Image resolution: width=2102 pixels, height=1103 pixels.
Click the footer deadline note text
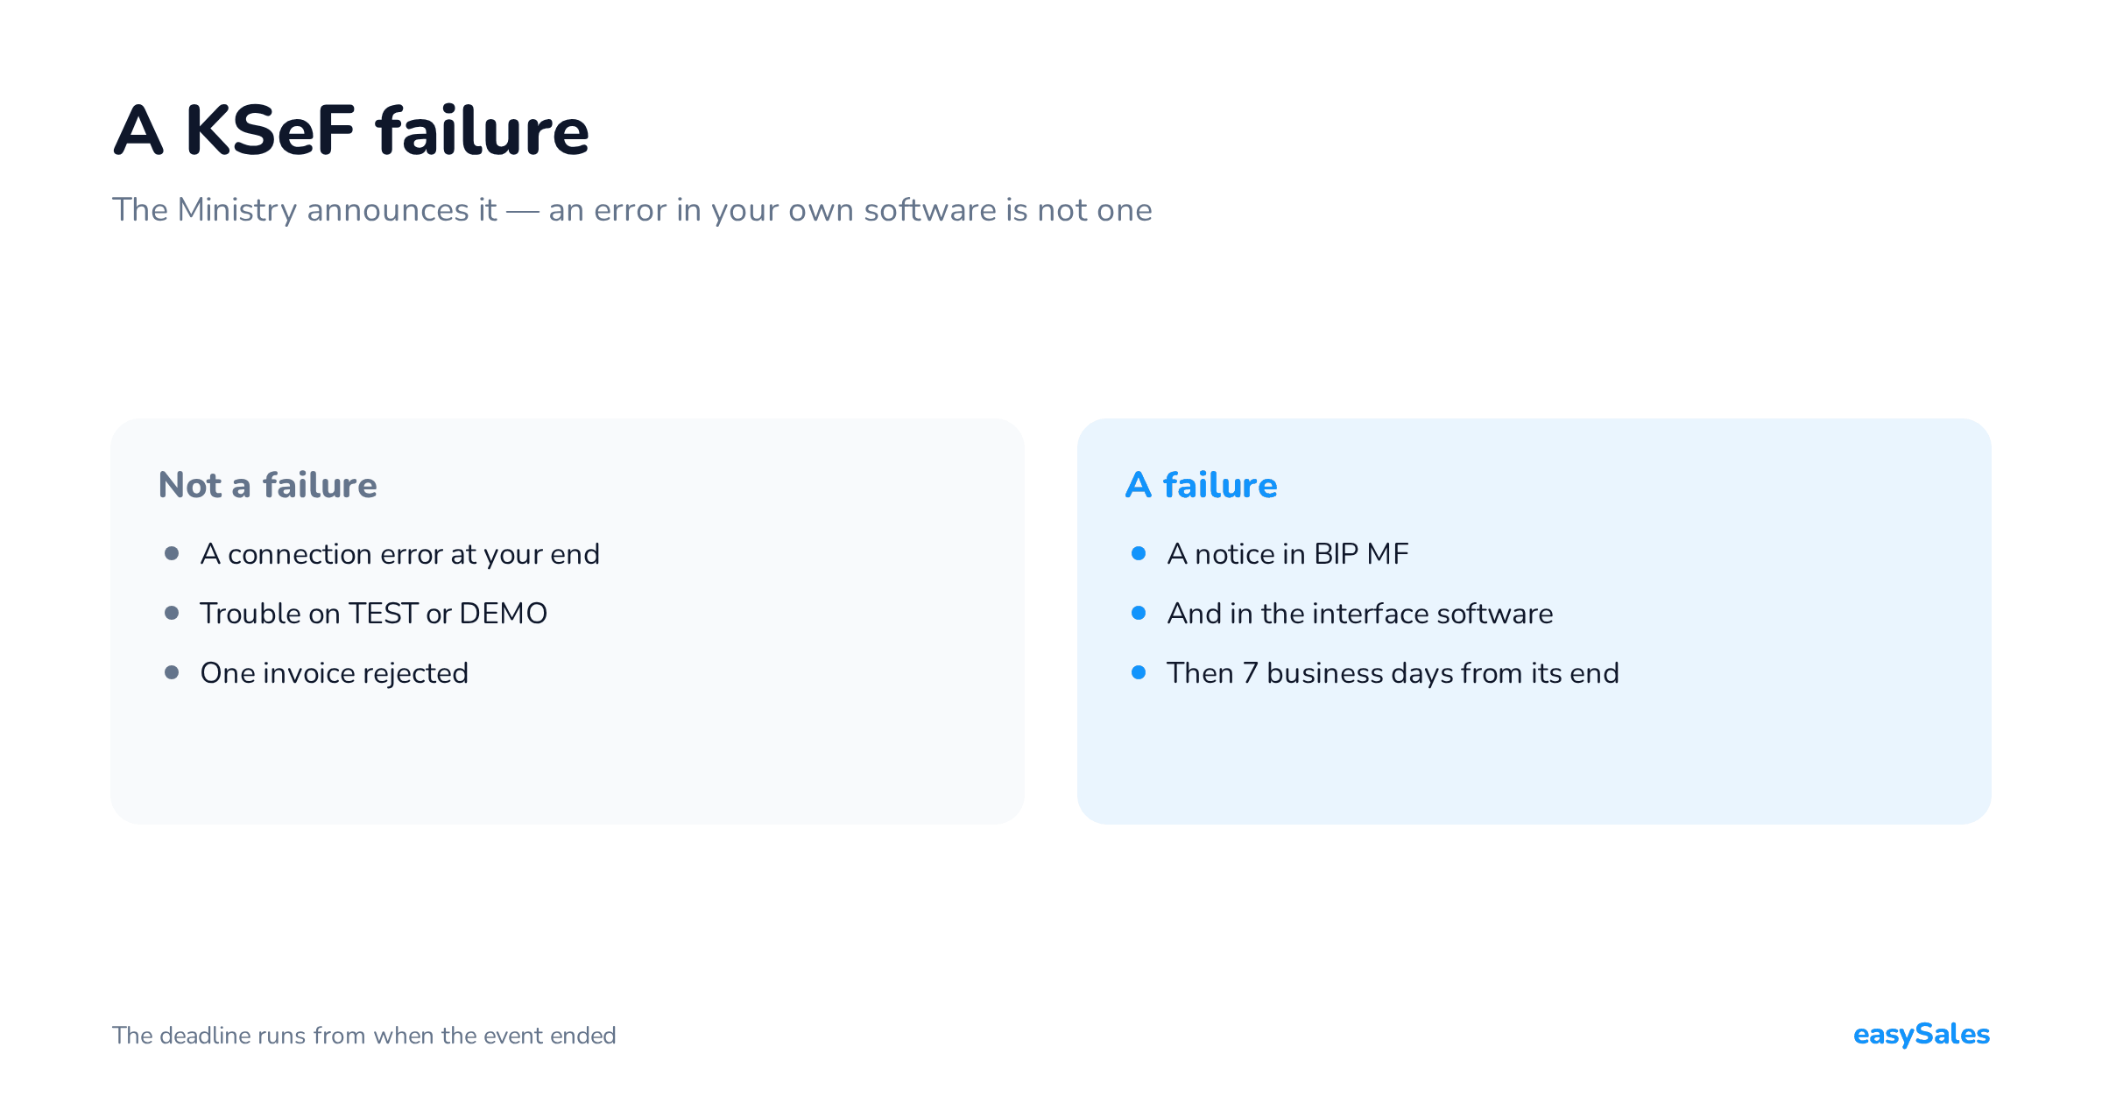pyautogui.click(x=364, y=1036)
